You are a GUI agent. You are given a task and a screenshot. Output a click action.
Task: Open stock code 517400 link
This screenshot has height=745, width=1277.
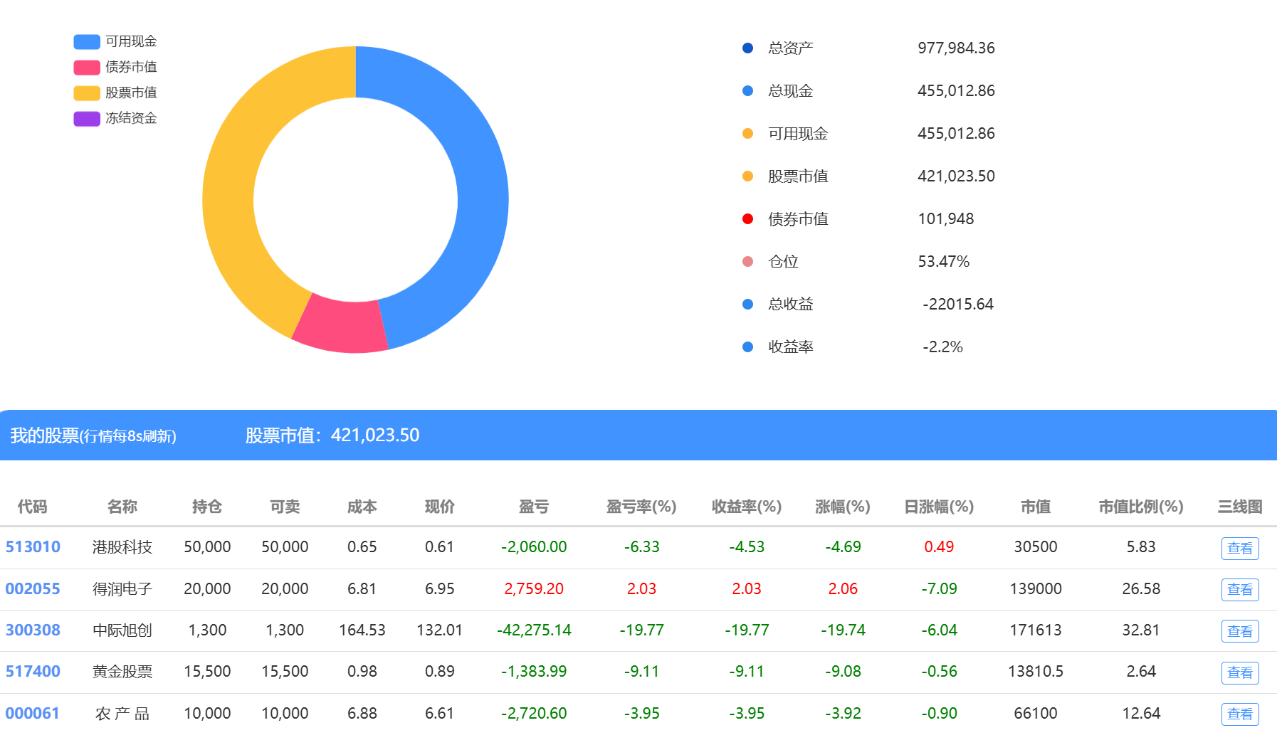click(x=33, y=672)
